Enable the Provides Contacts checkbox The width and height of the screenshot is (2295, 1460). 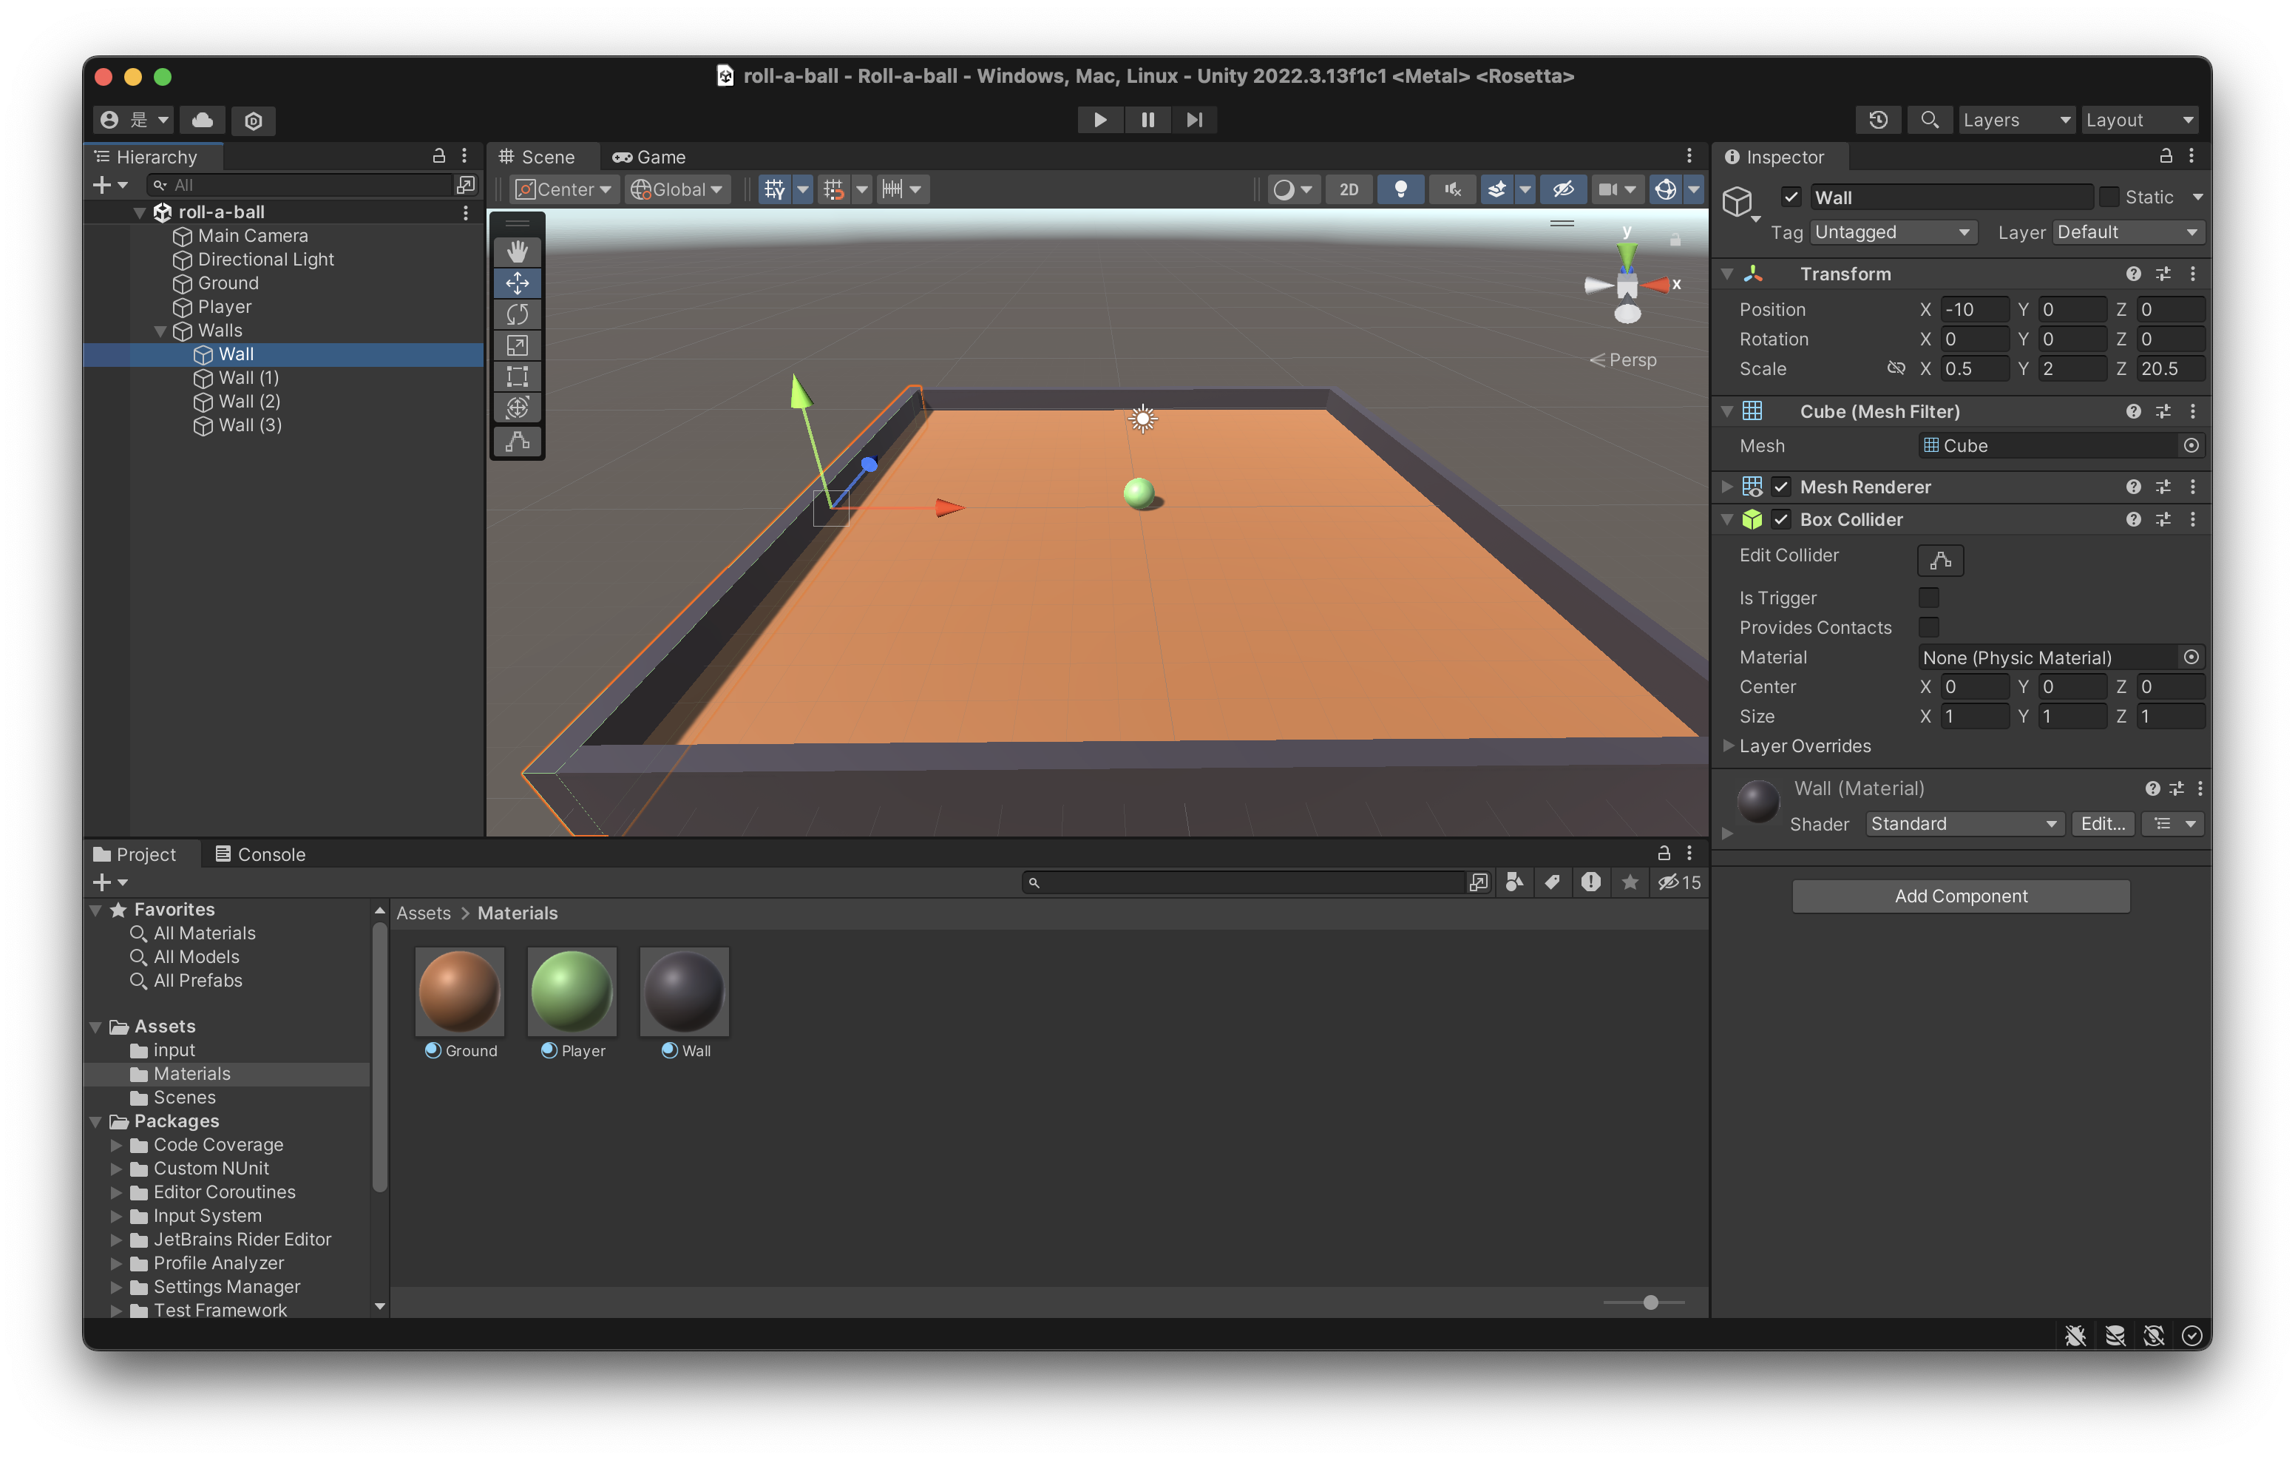(x=1929, y=627)
